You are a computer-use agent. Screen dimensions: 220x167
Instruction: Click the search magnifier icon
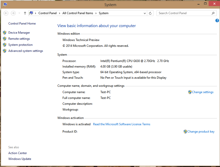(213, 13)
